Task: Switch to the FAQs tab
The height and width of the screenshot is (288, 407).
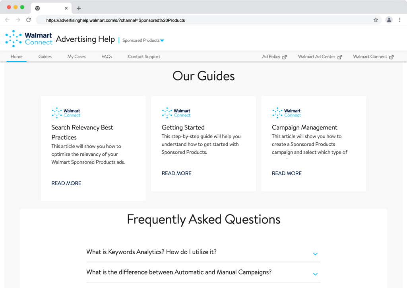Action: (107, 56)
